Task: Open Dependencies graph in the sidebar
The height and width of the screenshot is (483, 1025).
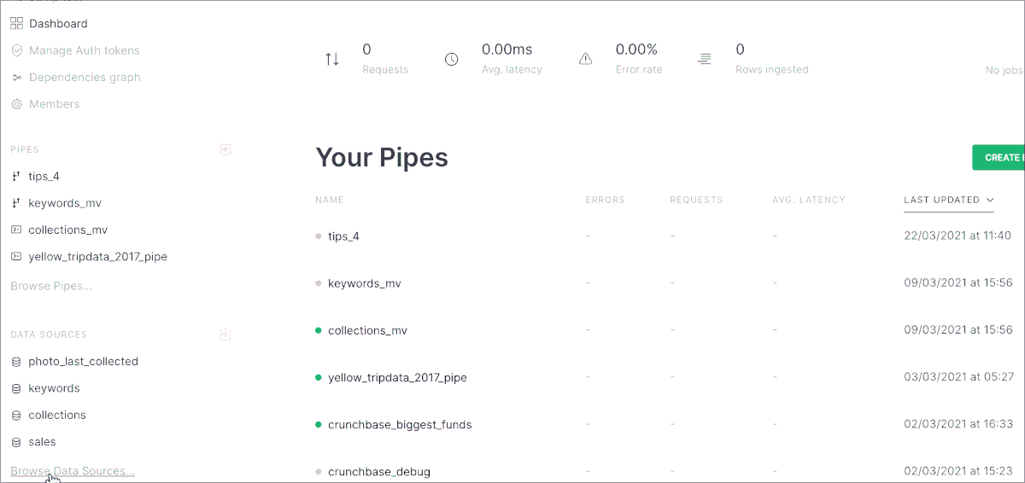Action: pos(85,78)
